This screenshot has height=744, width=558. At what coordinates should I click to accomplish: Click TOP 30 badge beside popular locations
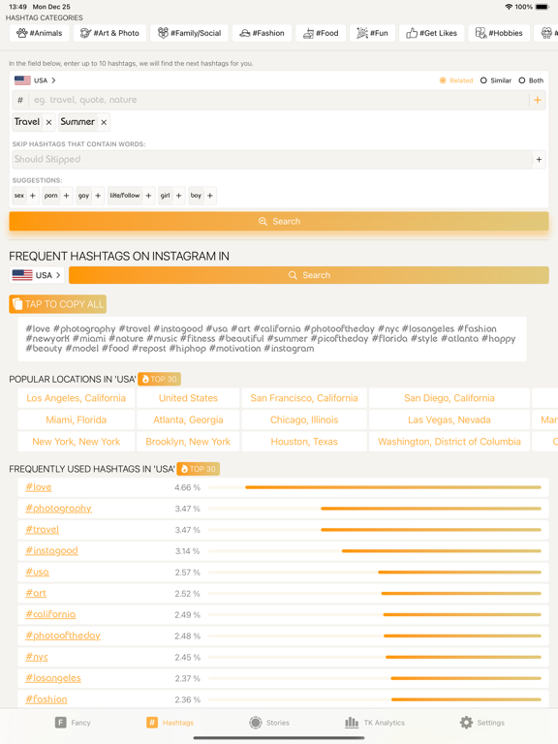(x=160, y=379)
